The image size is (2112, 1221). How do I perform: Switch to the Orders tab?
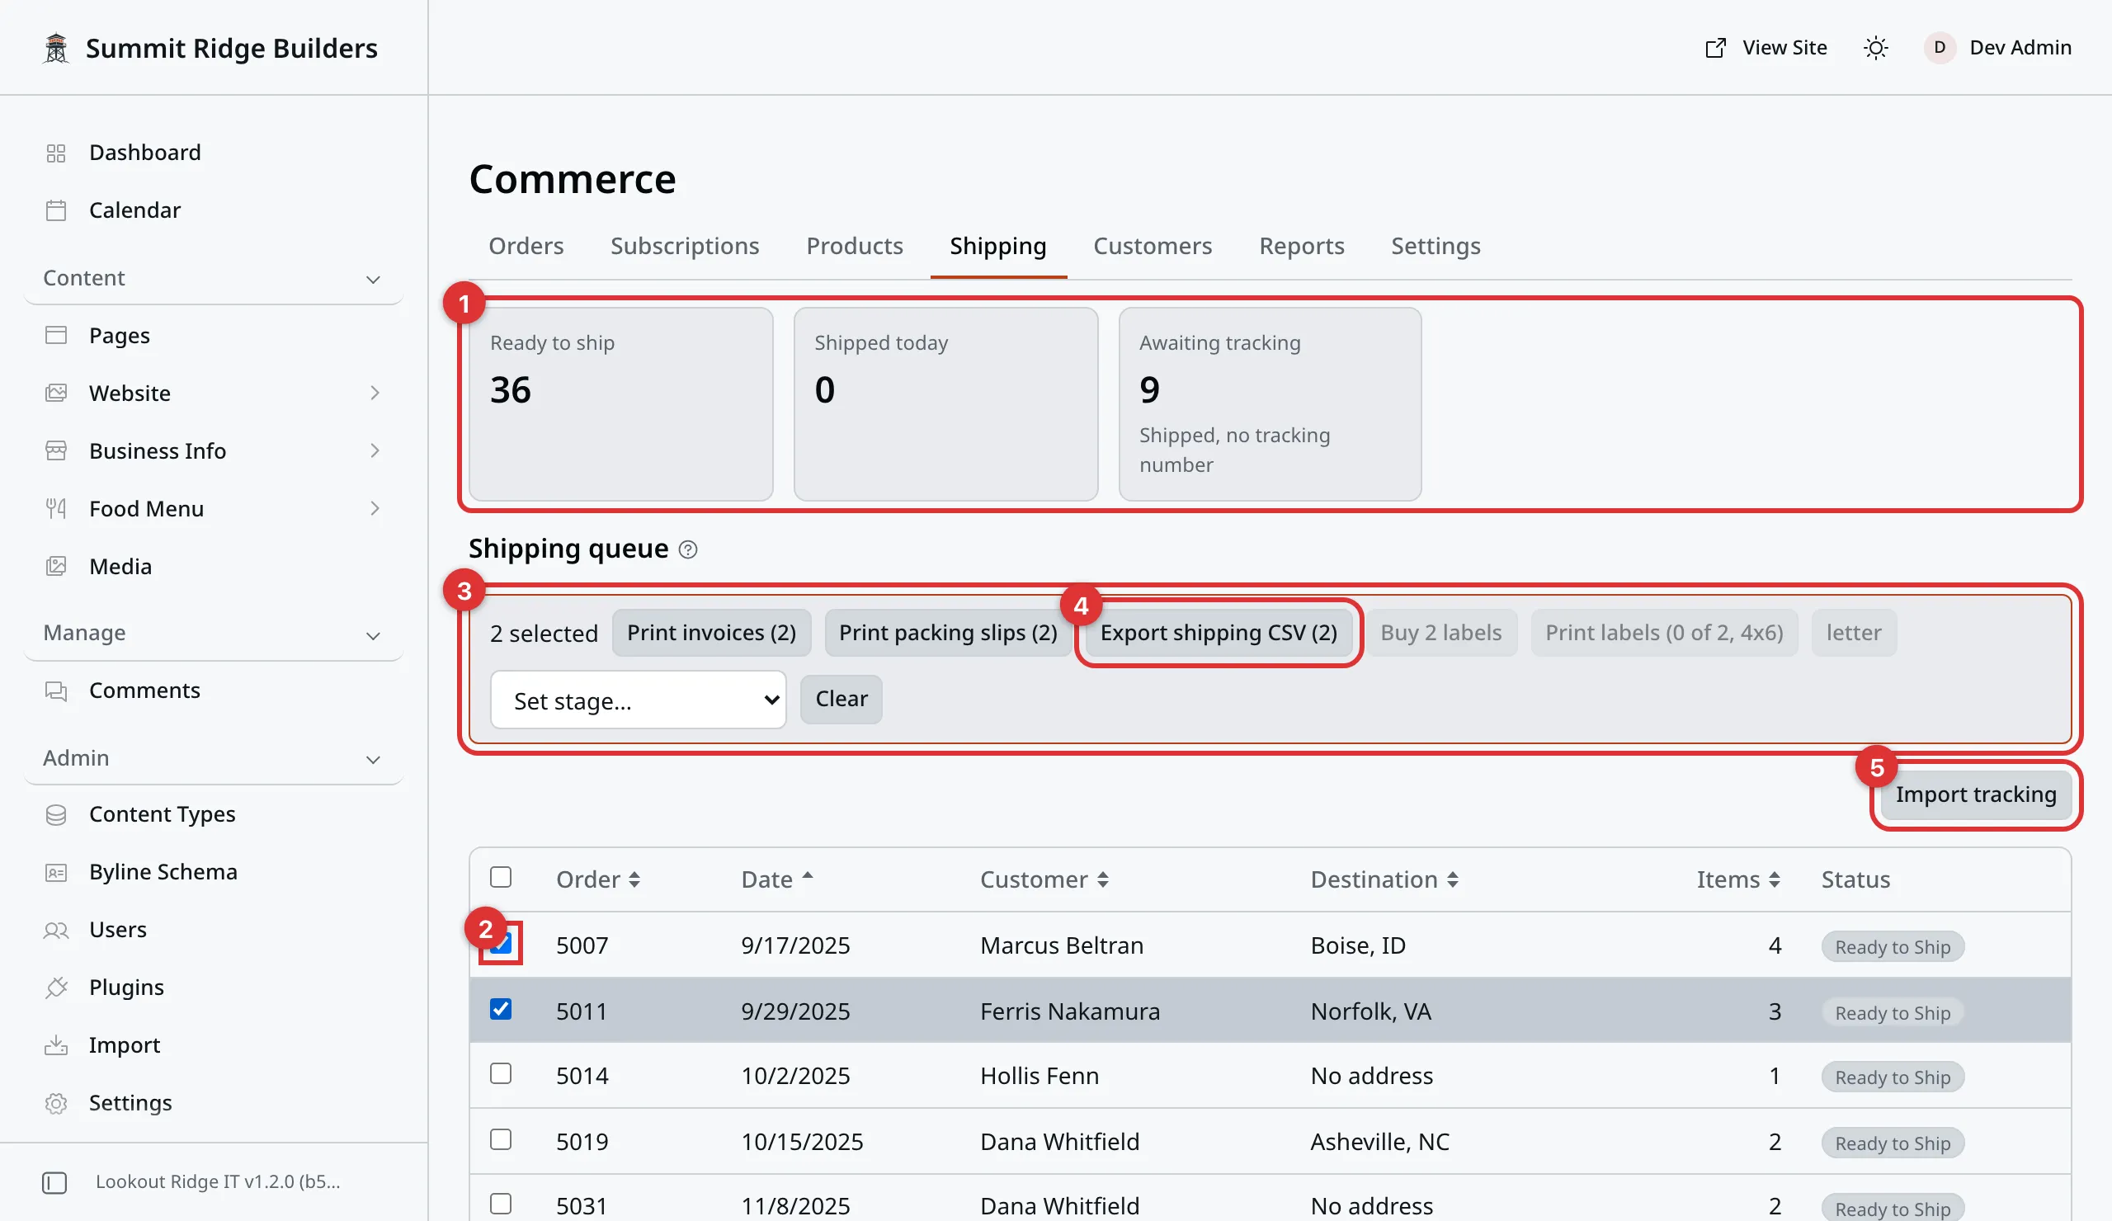(x=526, y=246)
